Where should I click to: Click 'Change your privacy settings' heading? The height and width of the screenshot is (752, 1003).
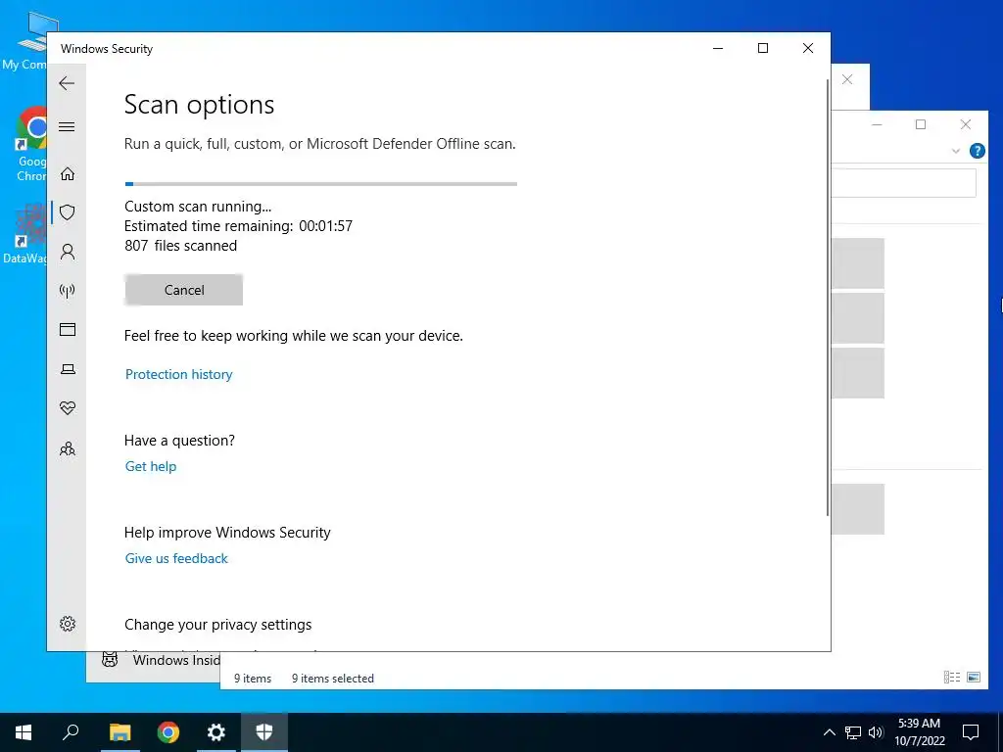point(218,625)
